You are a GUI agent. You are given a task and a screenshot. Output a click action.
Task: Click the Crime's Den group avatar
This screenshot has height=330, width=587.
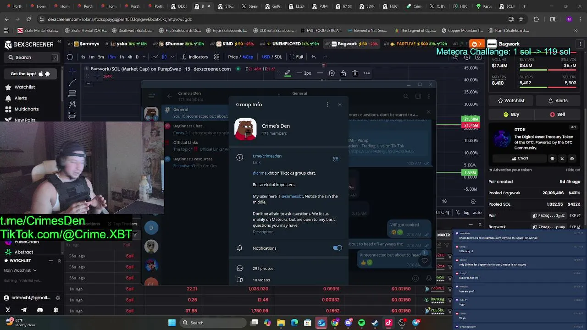[245, 129]
